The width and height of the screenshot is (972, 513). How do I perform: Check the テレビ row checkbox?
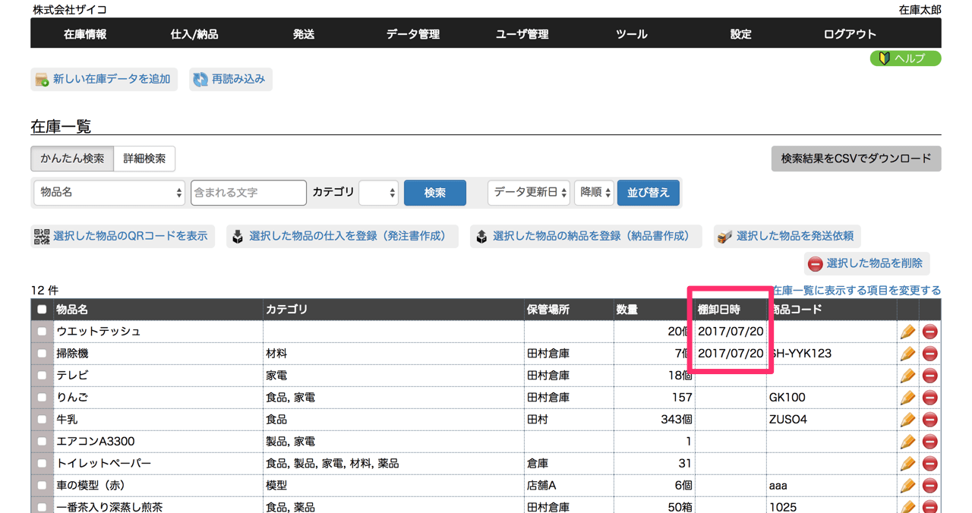pos(42,376)
